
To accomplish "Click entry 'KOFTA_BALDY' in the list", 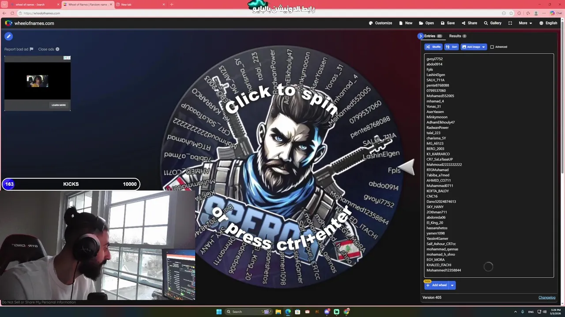I will click(x=437, y=191).
